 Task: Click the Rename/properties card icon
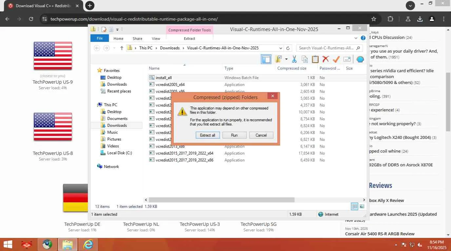coord(347,59)
